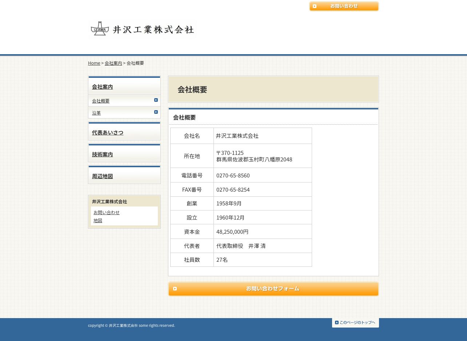The image size is (467, 341).
Task: Click 資本金 table label
Action: coord(192,232)
